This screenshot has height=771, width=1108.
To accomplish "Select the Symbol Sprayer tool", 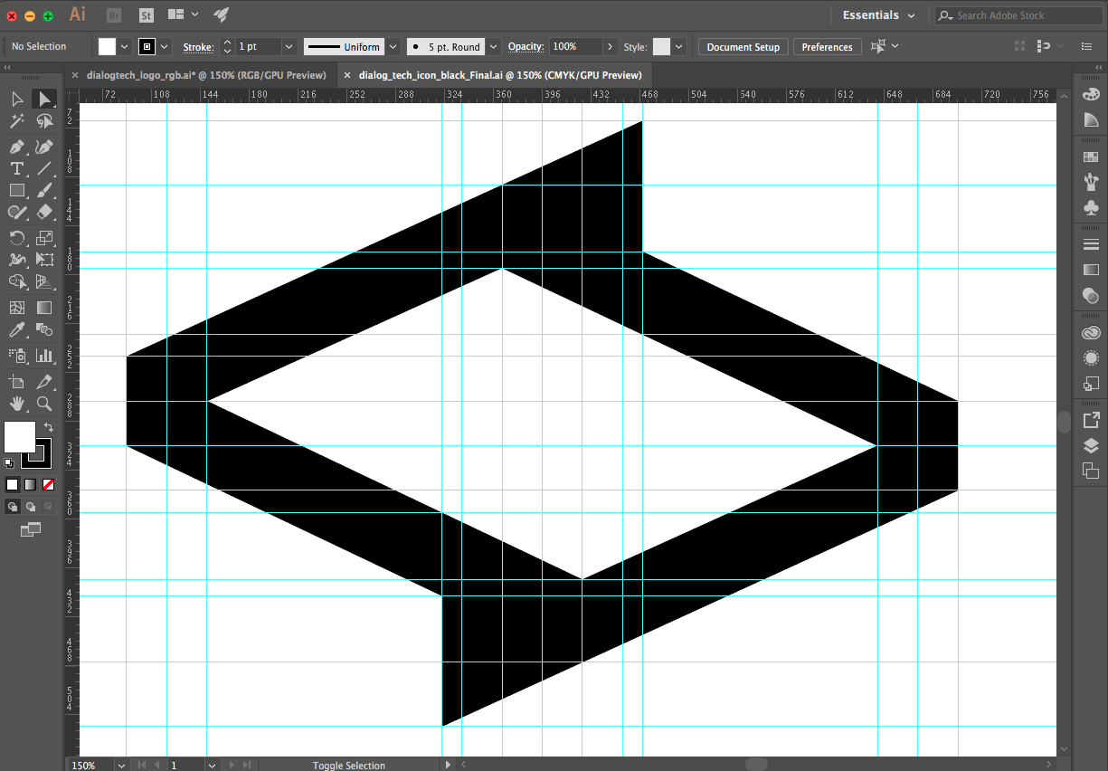I will point(16,356).
